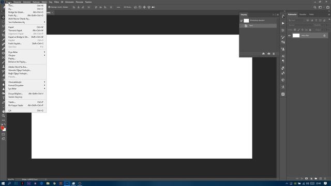Image resolution: width=331 pixels, height=186 pixels.
Task: Open the Character panel dock icon
Action: click(283, 56)
